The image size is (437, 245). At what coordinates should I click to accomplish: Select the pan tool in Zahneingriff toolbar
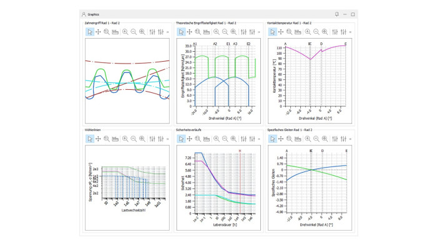pyautogui.click(x=98, y=32)
